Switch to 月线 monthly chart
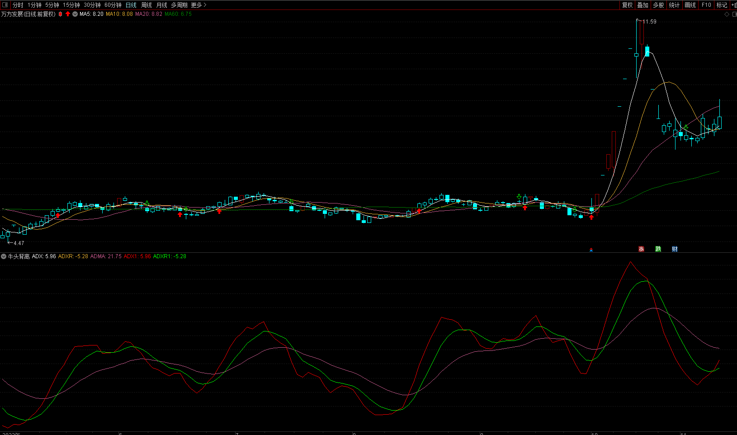Screen dimensions: 737x435 (x=161, y=5)
